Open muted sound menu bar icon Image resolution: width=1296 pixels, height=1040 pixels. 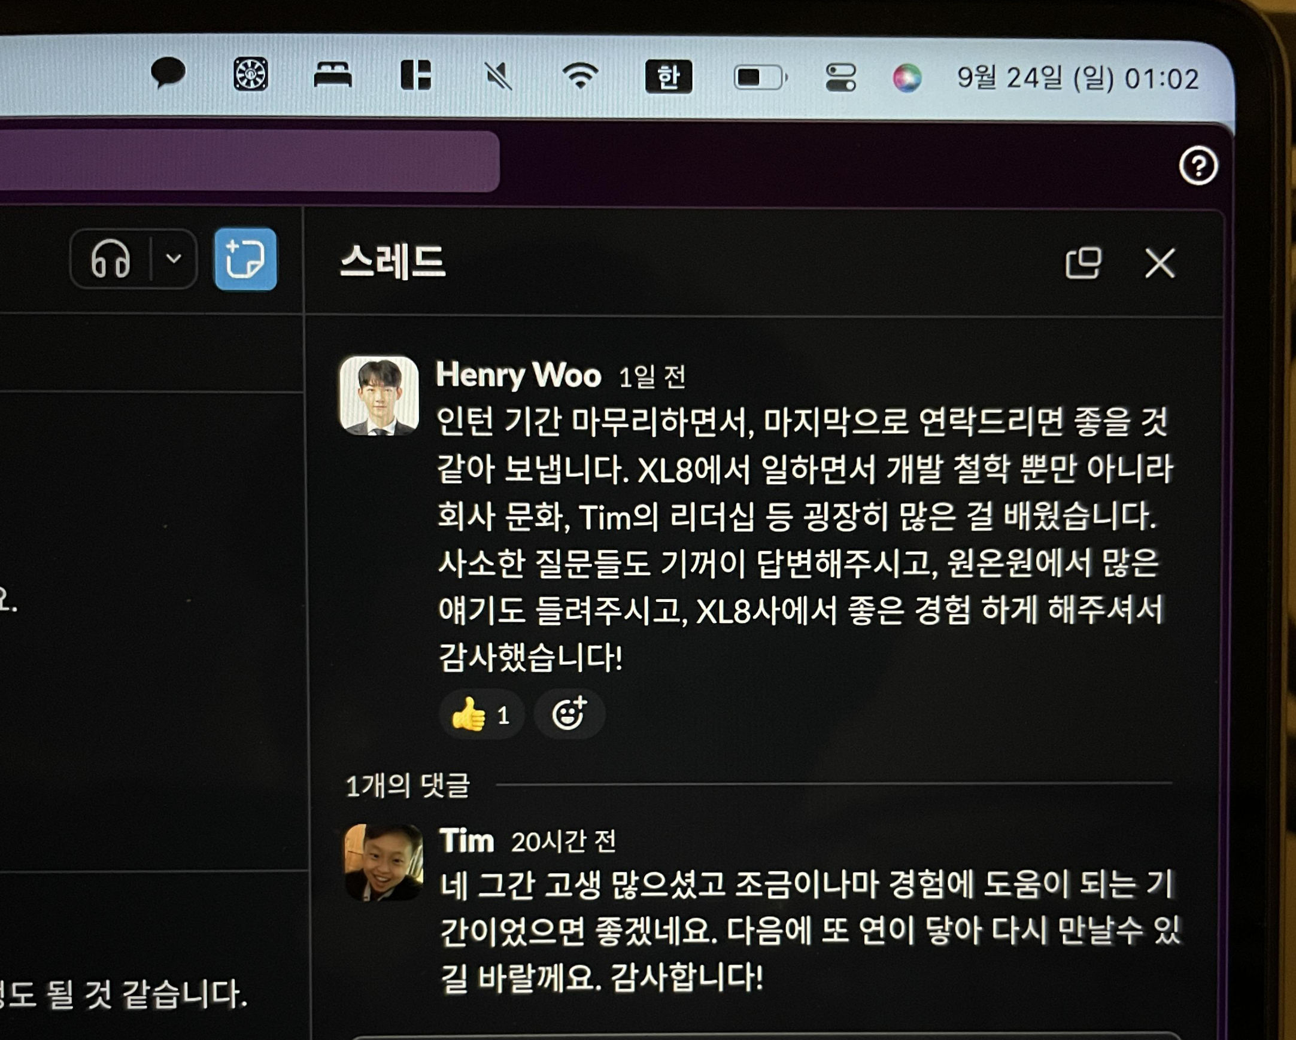pyautogui.click(x=498, y=77)
